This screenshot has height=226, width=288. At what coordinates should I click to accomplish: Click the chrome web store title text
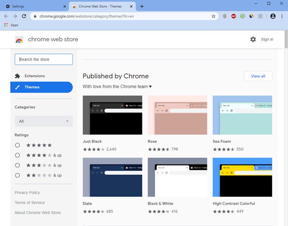click(53, 39)
